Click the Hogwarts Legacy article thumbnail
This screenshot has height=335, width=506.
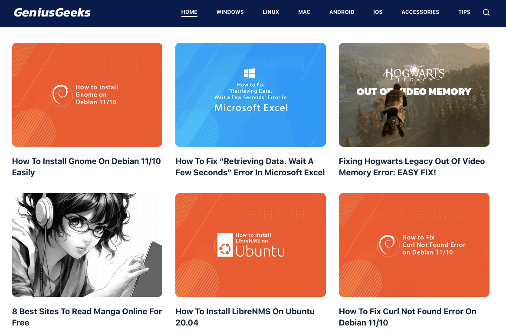tap(414, 94)
